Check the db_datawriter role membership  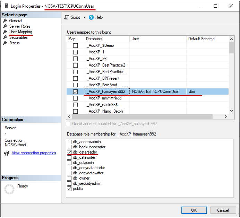point(69,157)
